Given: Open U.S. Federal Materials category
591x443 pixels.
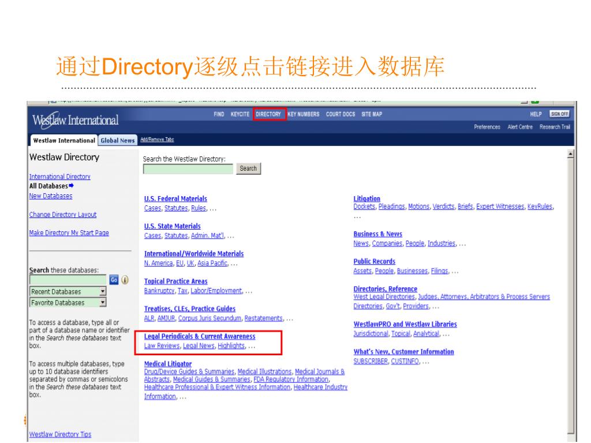Looking at the screenshot, I should pos(175,198).
